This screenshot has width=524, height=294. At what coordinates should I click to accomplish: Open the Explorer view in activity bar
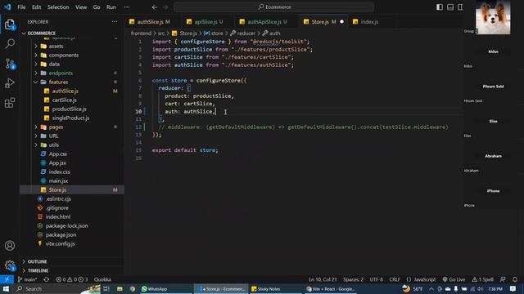(x=10, y=24)
